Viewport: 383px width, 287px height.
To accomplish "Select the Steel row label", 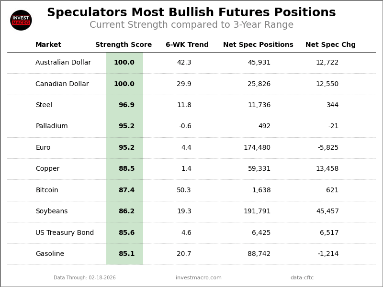I will (44, 105).
